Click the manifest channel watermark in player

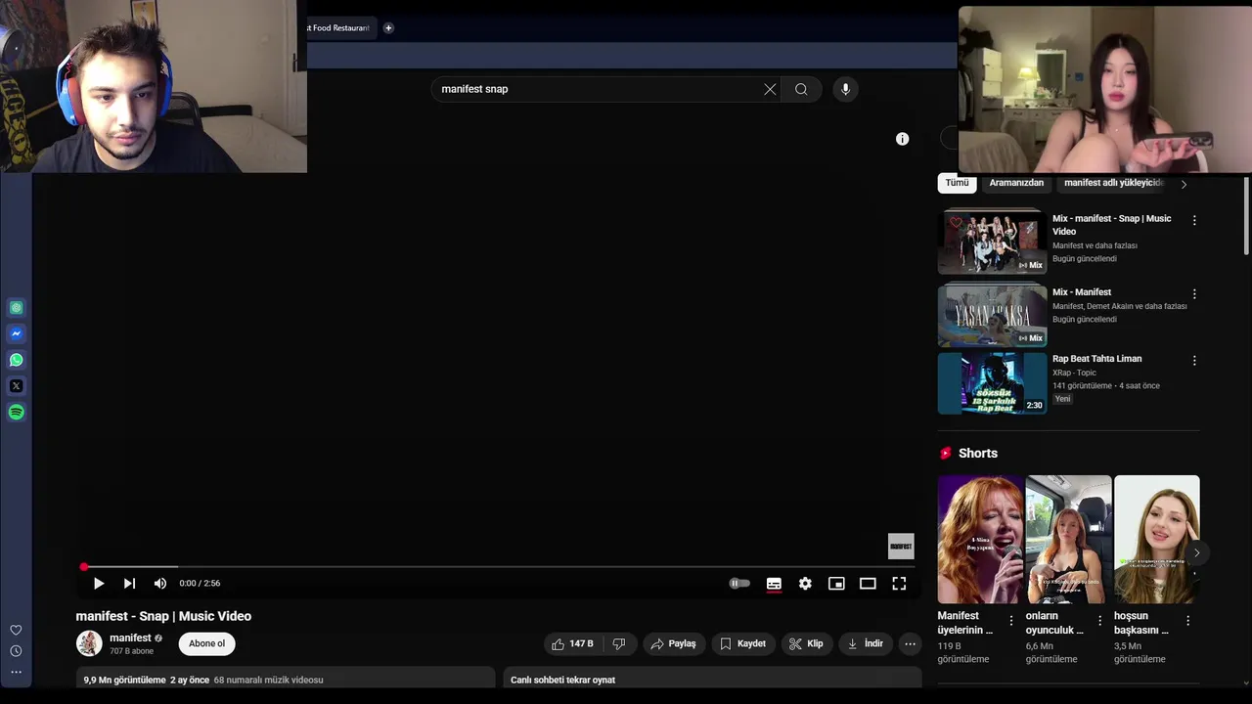coord(901,547)
